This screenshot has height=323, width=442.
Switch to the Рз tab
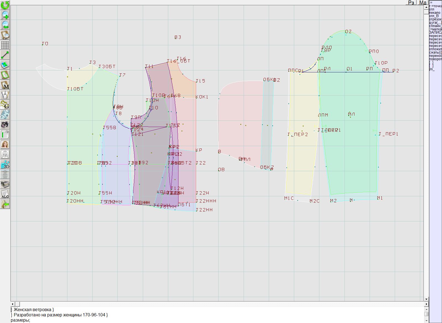(x=411, y=2)
